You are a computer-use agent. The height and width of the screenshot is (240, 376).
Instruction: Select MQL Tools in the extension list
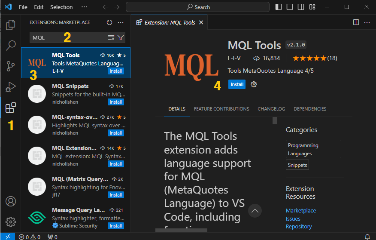(76, 63)
